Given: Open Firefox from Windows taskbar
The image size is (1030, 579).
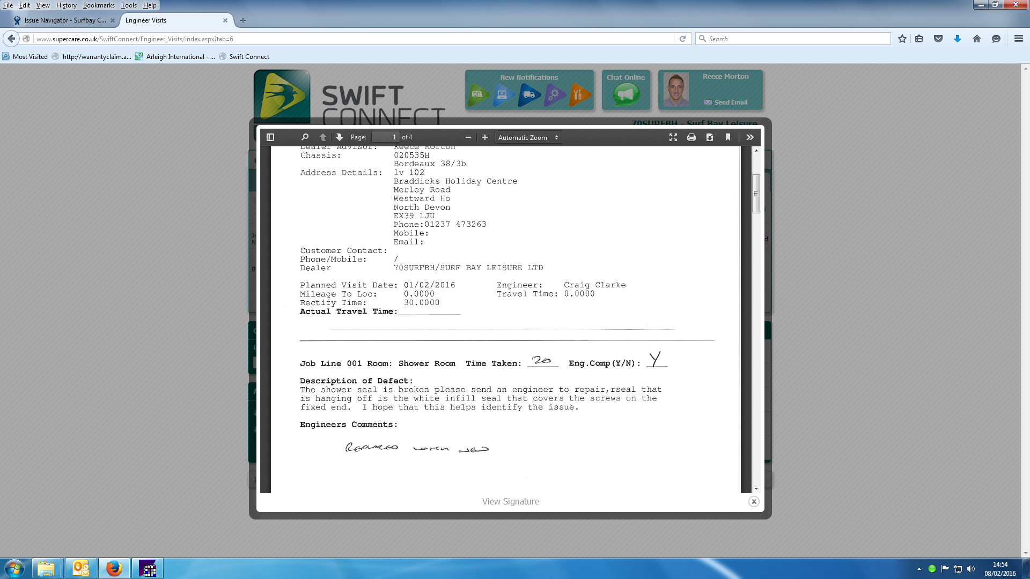Looking at the screenshot, I should click(x=114, y=568).
